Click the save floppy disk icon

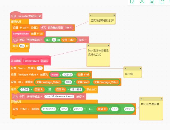click(152, 1)
